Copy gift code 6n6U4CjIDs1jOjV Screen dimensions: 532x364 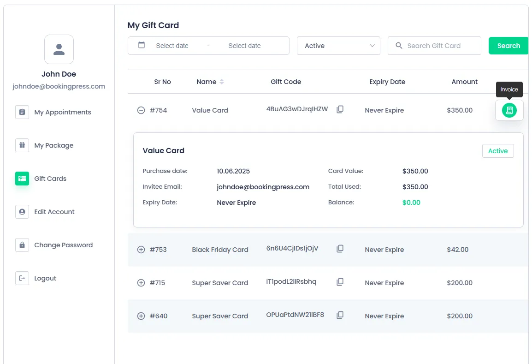(340, 249)
